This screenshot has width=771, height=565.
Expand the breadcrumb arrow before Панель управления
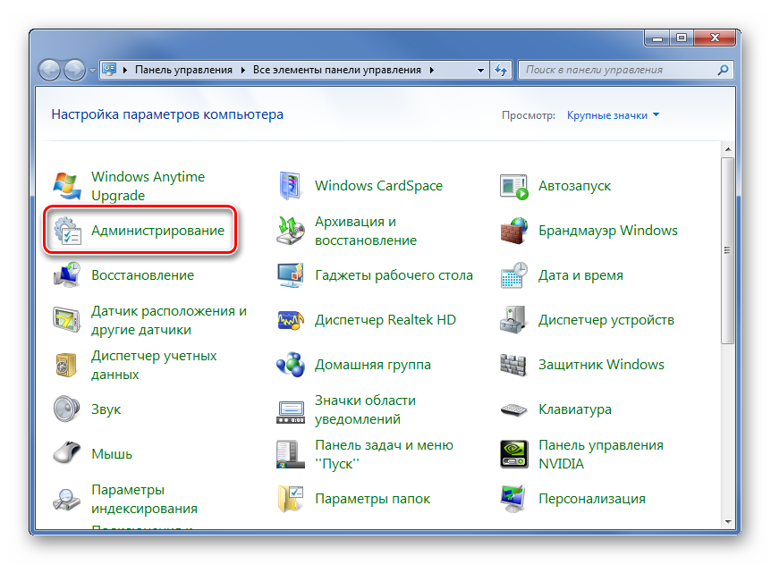[x=125, y=71]
